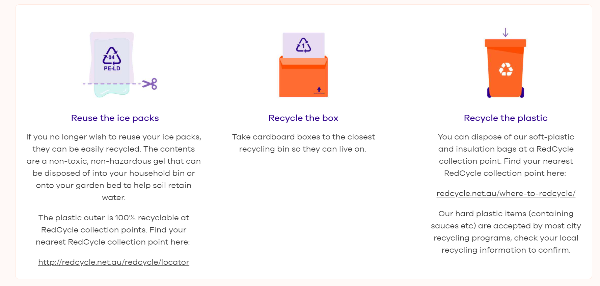Screen dimensions: 600x286
Task: Click the plastic outer recyclable paragraph
Action: click(x=114, y=230)
